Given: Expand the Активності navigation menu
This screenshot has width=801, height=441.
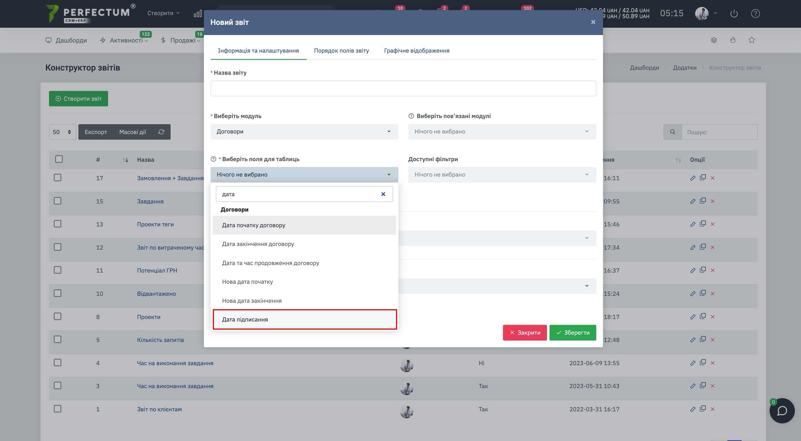Looking at the screenshot, I should pos(124,40).
